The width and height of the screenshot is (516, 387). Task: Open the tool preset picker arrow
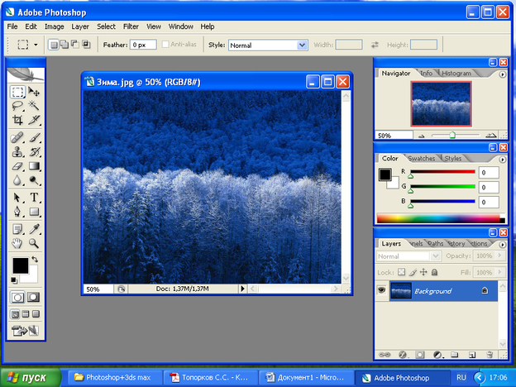(36, 45)
